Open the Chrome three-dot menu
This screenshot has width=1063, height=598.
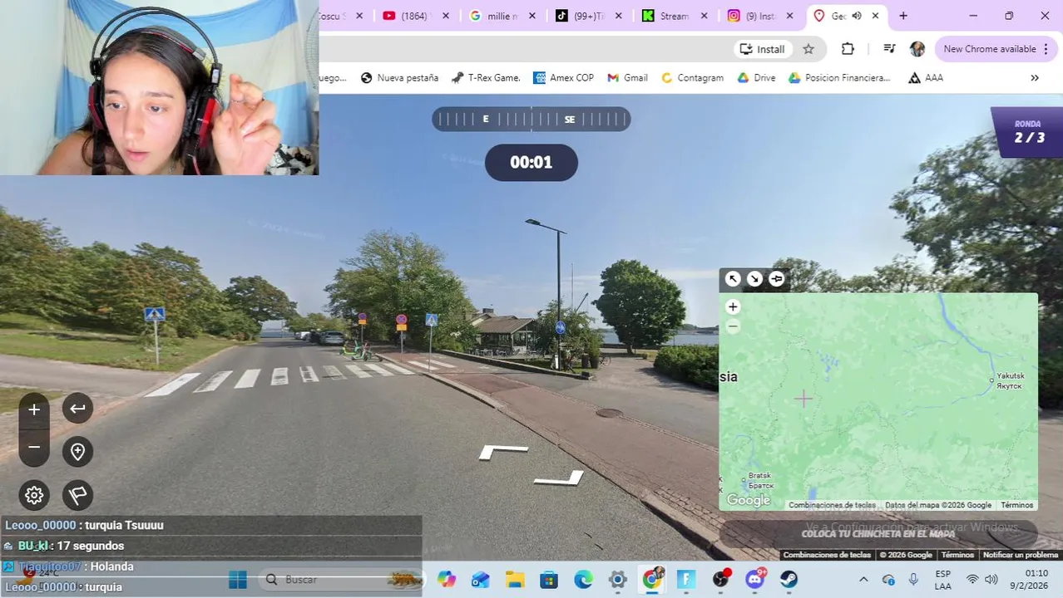1046,49
